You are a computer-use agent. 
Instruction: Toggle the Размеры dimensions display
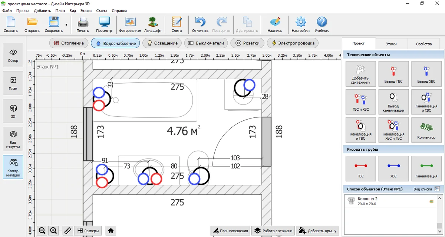tap(88, 231)
